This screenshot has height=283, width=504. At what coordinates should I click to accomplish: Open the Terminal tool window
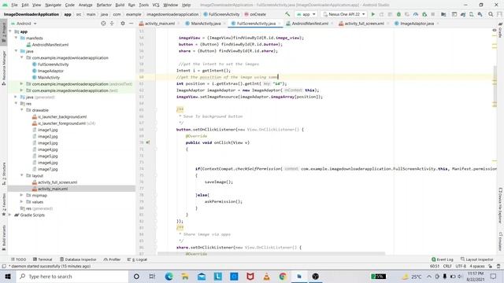(43, 259)
